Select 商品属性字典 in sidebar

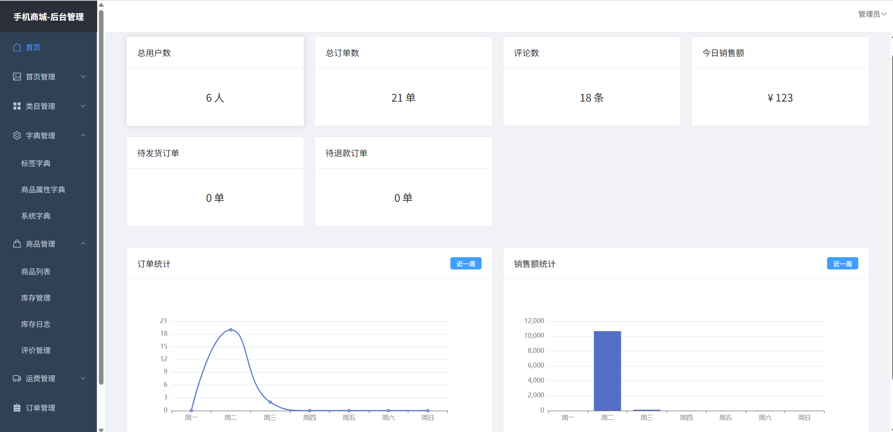pos(43,190)
